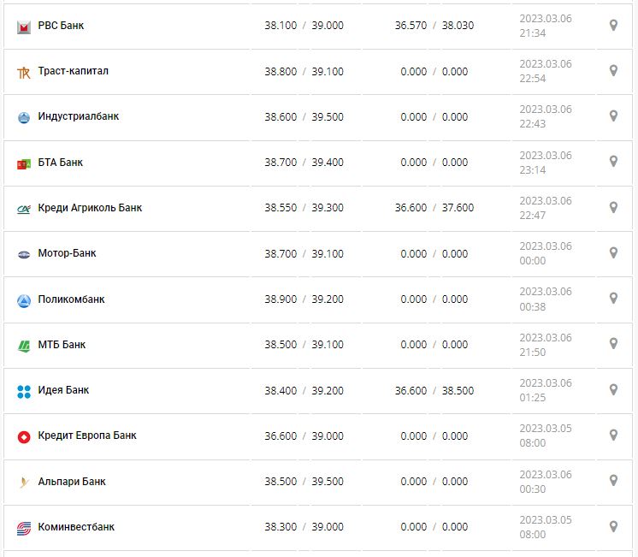Open the РВС Банк link
The height and width of the screenshot is (557, 638).
61,26
